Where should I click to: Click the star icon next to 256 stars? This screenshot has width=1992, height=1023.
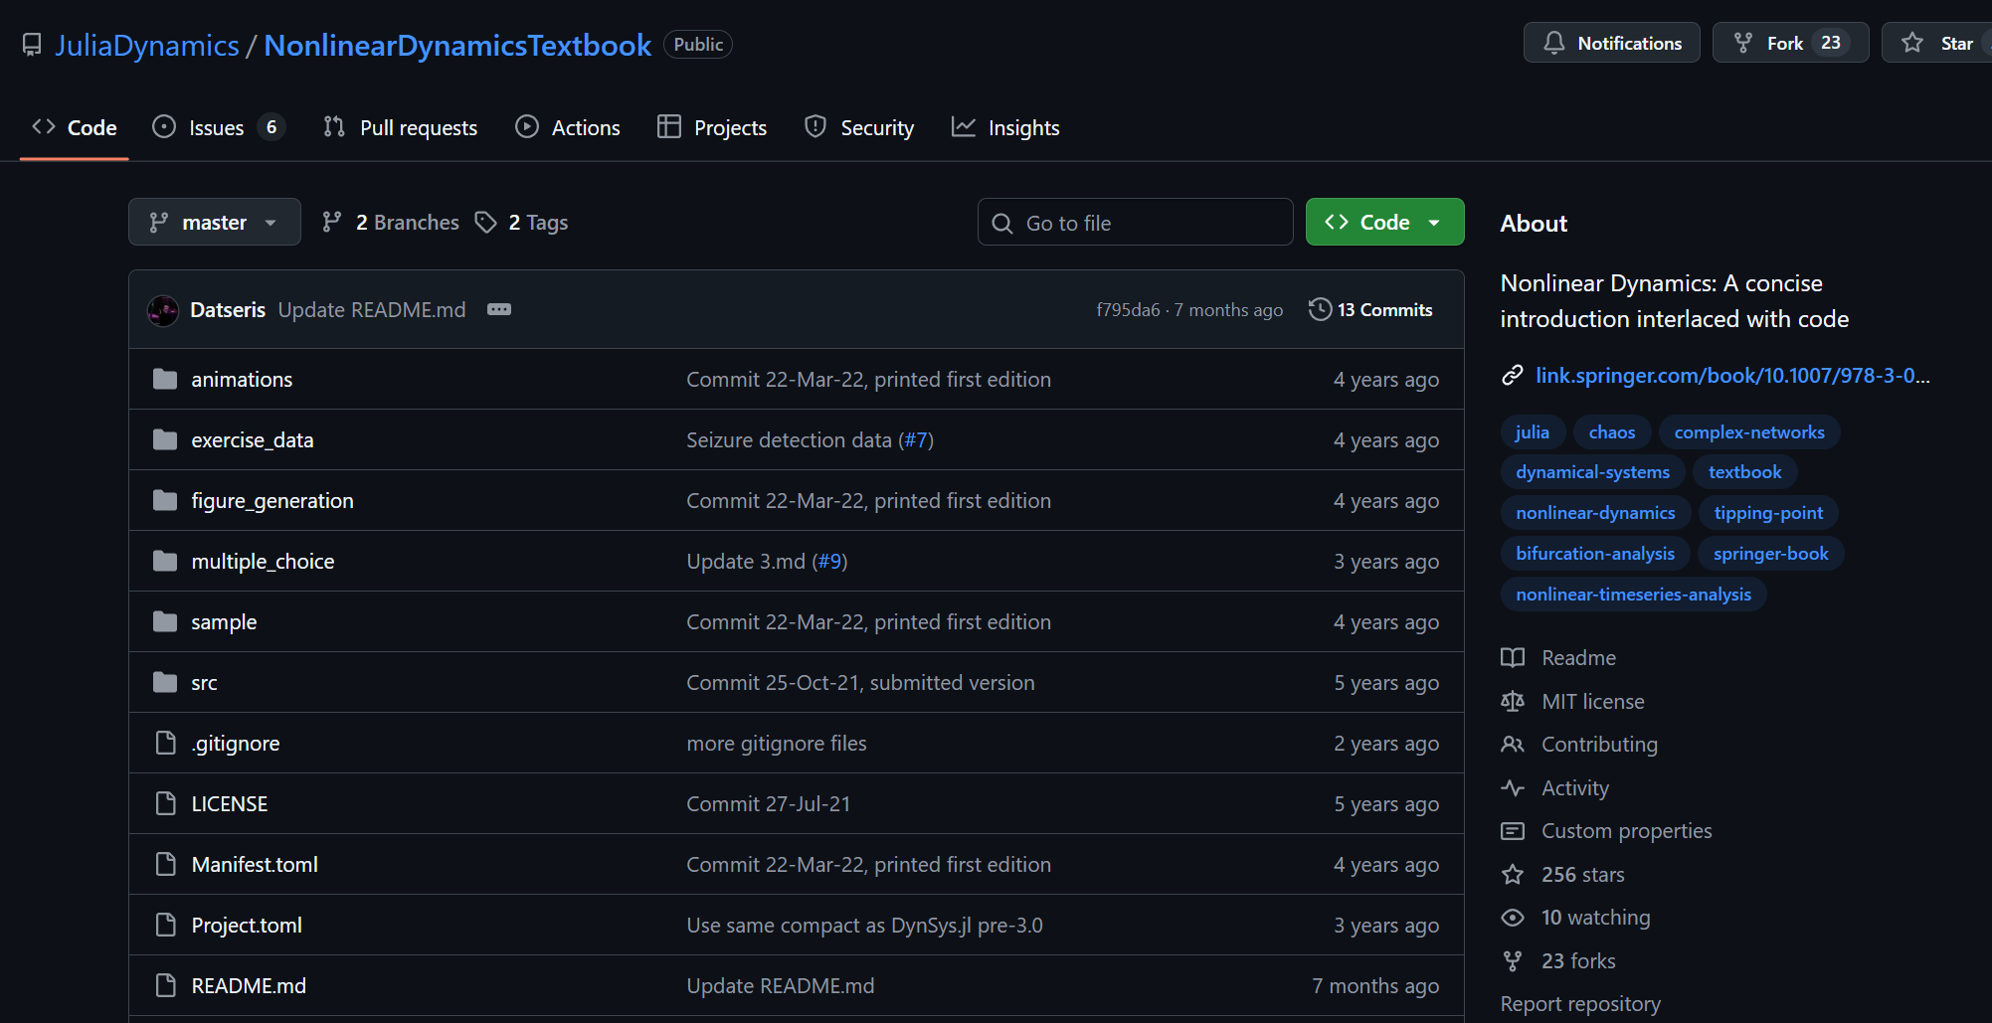1513,874
